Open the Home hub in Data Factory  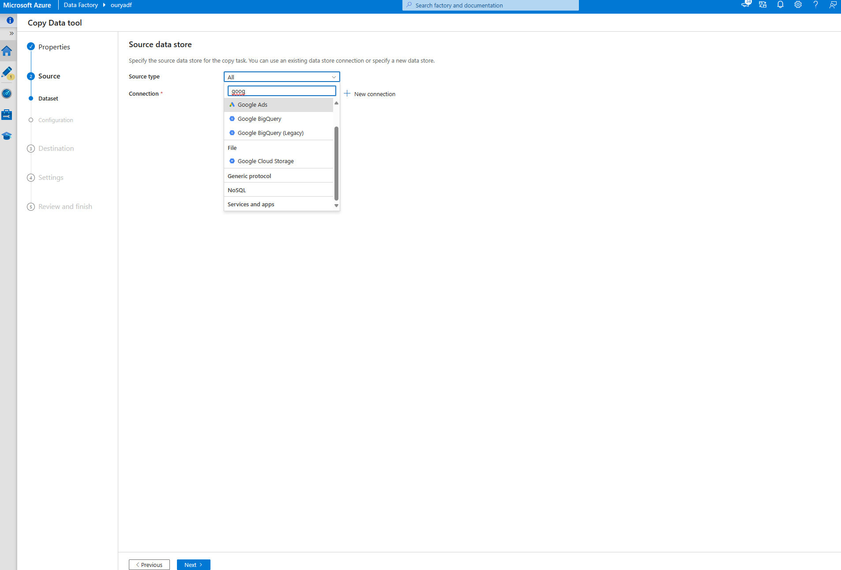8,51
